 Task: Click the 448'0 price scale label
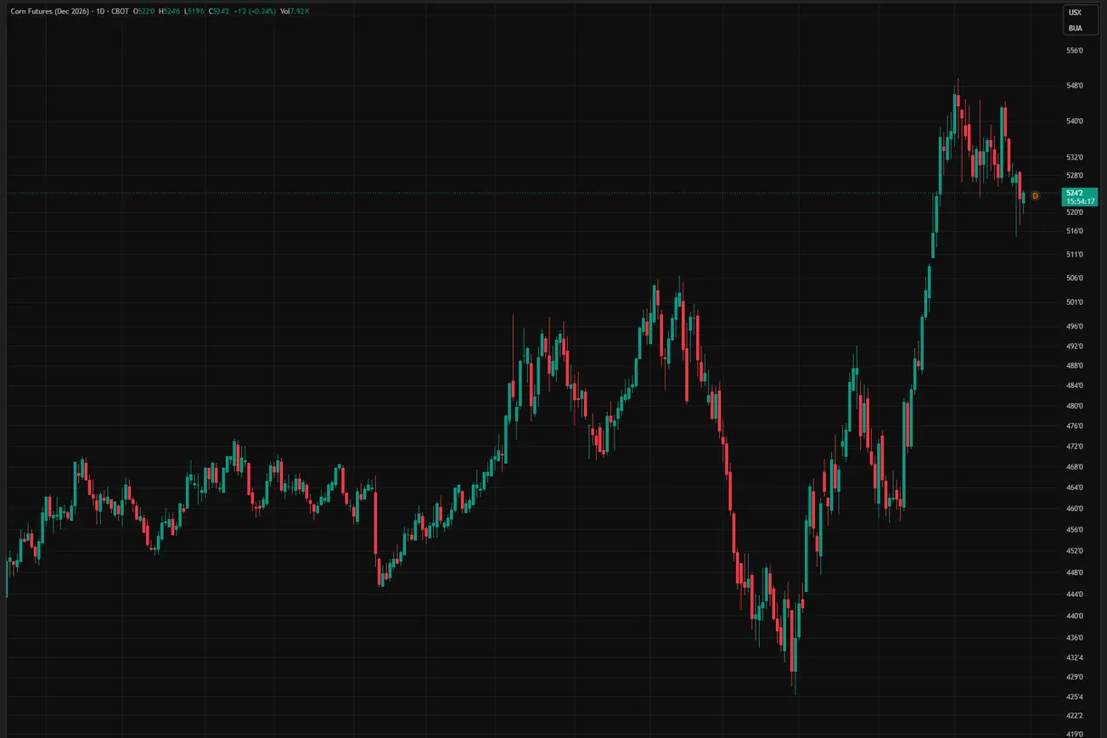point(1074,572)
